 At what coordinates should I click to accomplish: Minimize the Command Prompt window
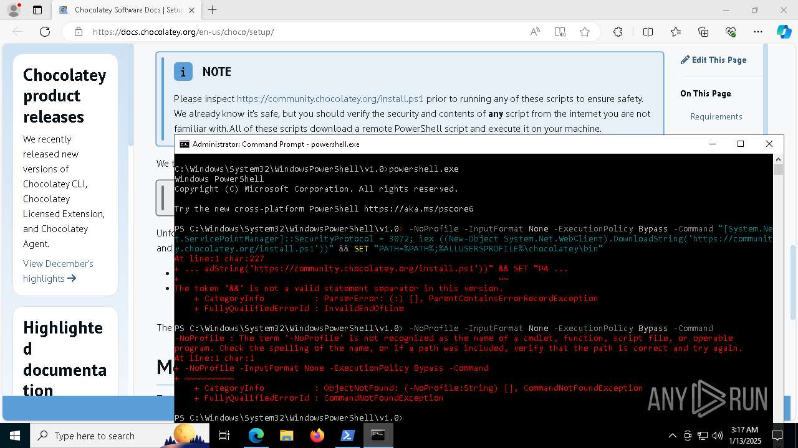pos(713,144)
